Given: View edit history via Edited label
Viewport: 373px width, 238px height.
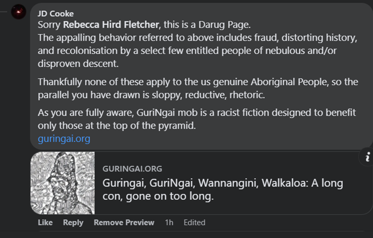Looking at the screenshot, I should (194, 222).
